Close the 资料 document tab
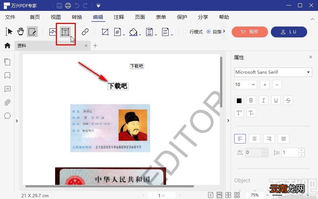 click(x=86, y=45)
